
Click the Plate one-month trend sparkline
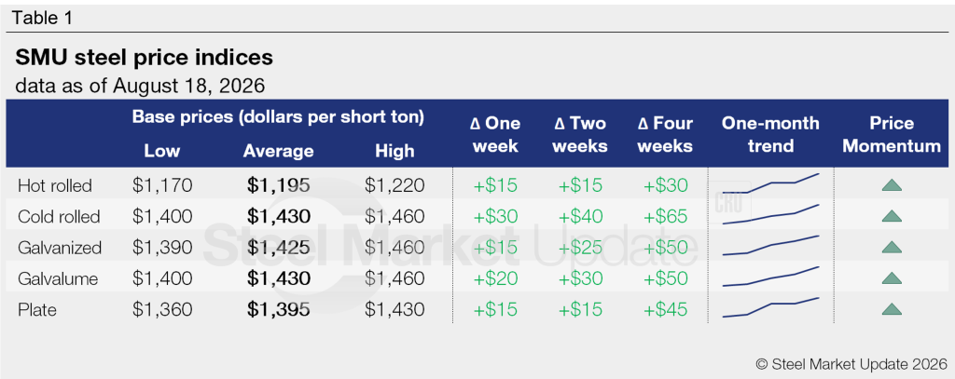click(x=770, y=307)
